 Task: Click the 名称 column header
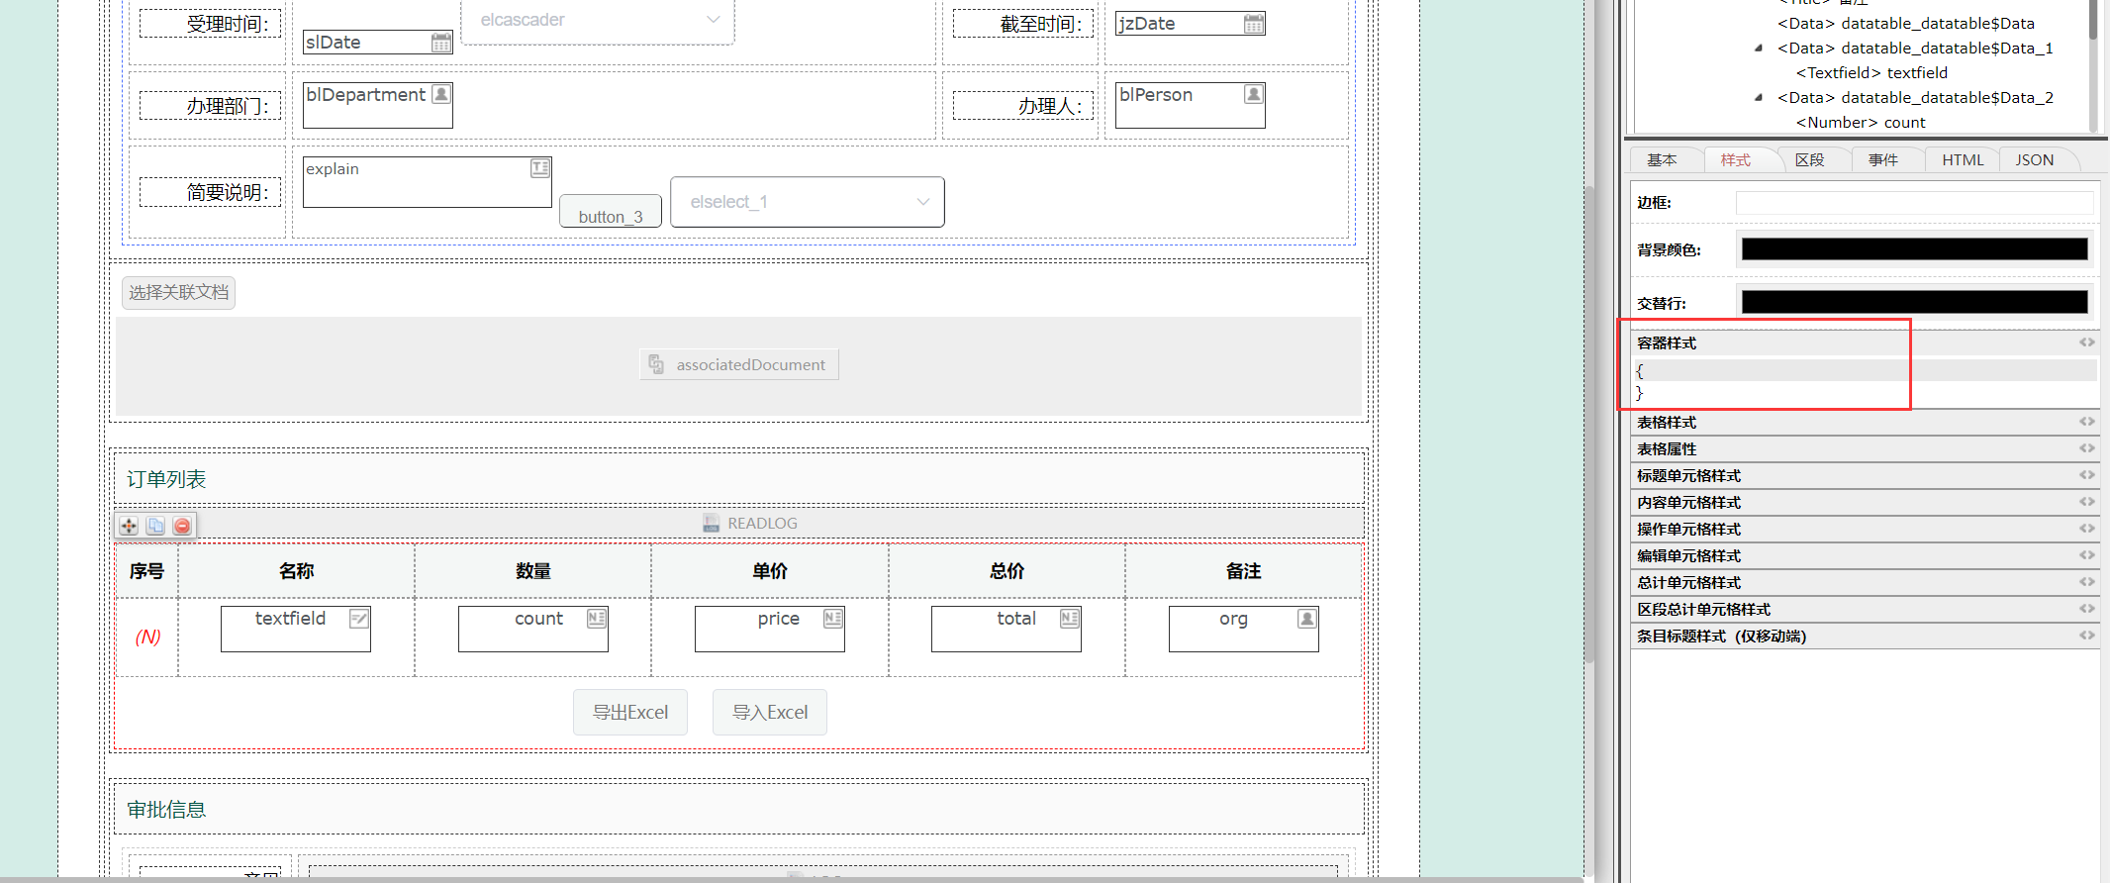click(296, 571)
